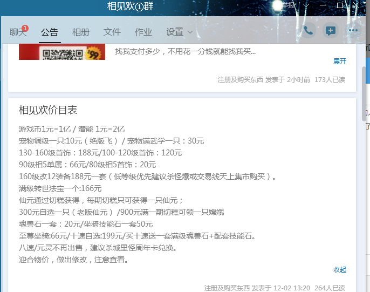Select the 公告 announcements tab

point(49,32)
